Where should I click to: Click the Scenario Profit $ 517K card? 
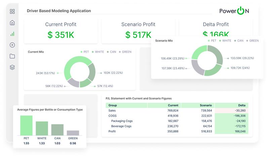coord(138,30)
